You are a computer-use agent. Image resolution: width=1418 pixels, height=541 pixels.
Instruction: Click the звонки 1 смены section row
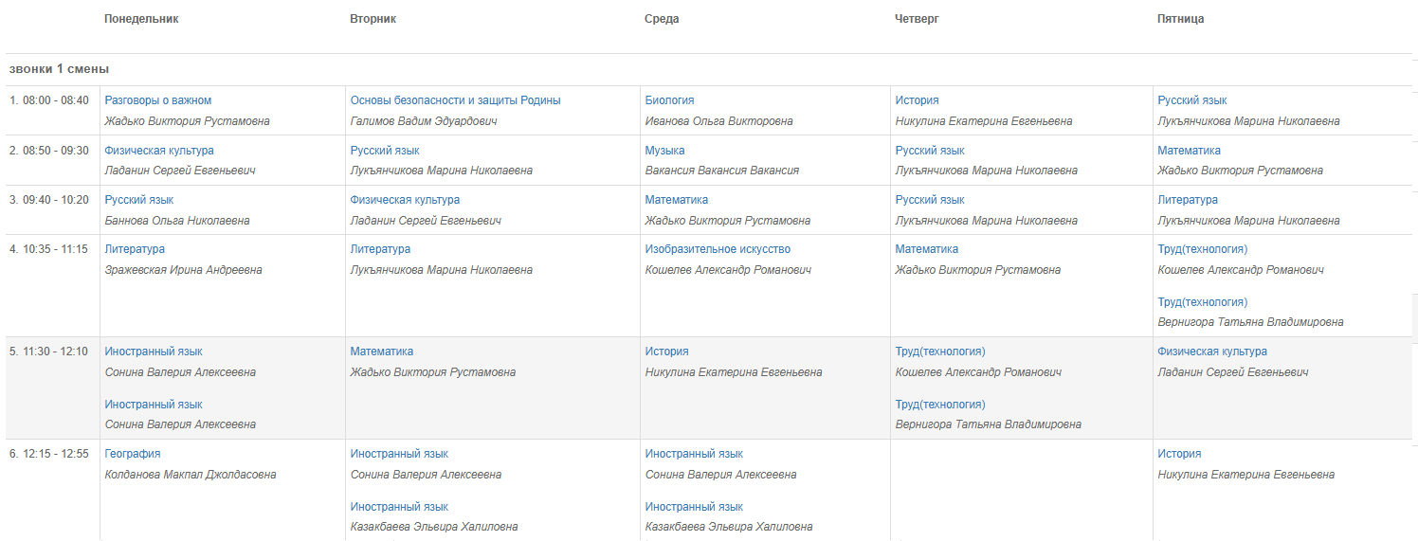pyautogui.click(x=709, y=69)
